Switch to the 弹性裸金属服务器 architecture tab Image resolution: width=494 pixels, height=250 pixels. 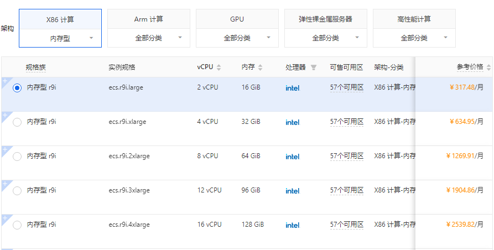click(326, 19)
